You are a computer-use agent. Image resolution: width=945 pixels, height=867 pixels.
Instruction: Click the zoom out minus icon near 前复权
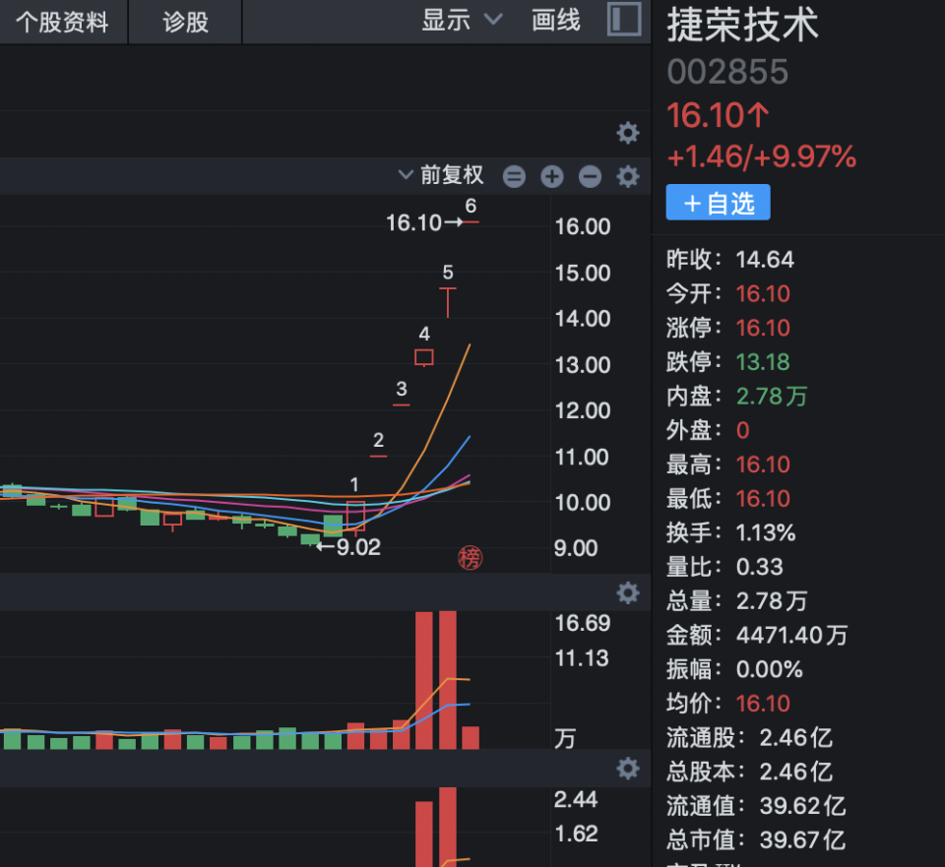589,176
